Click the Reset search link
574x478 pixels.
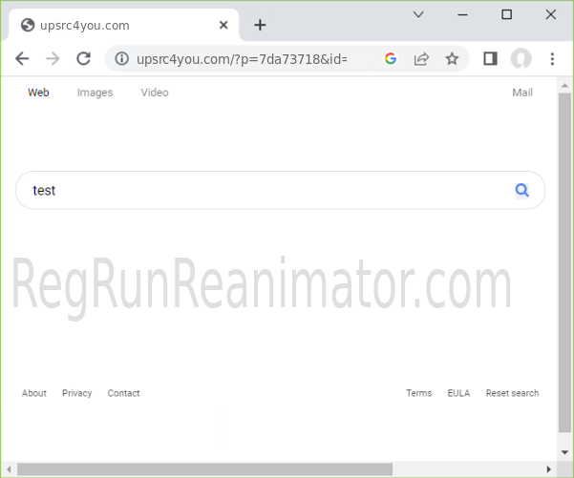(x=512, y=393)
